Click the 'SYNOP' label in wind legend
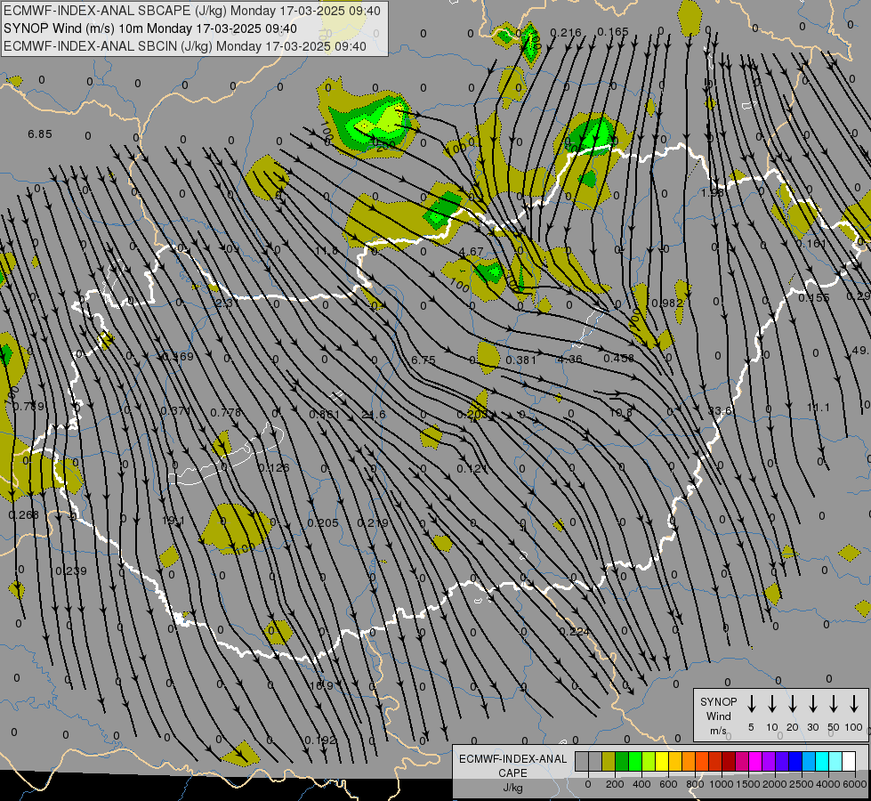 coord(718,701)
